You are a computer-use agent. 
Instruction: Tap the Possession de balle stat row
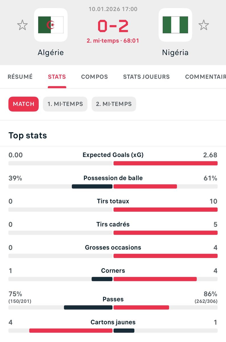click(113, 178)
